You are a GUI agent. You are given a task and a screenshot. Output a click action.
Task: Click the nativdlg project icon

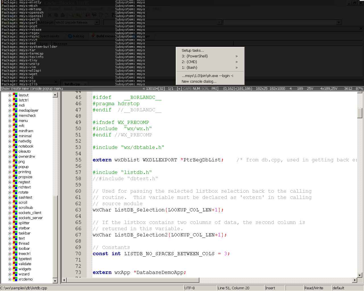(x=15, y=141)
